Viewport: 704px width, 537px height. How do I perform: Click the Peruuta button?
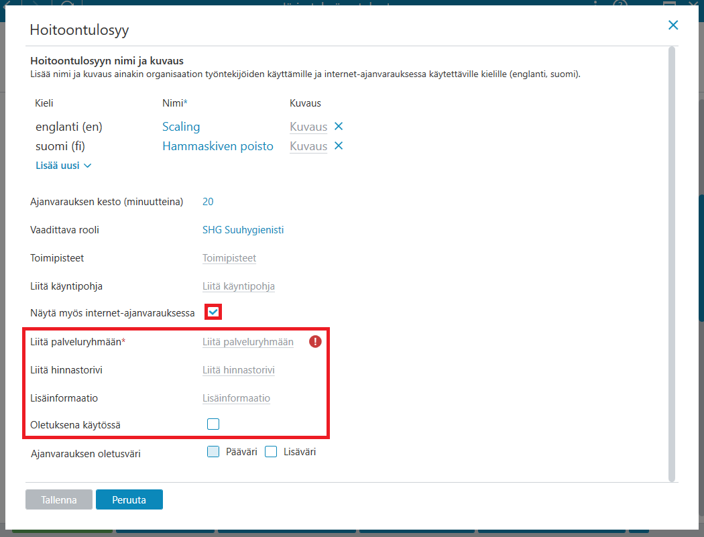tap(129, 499)
